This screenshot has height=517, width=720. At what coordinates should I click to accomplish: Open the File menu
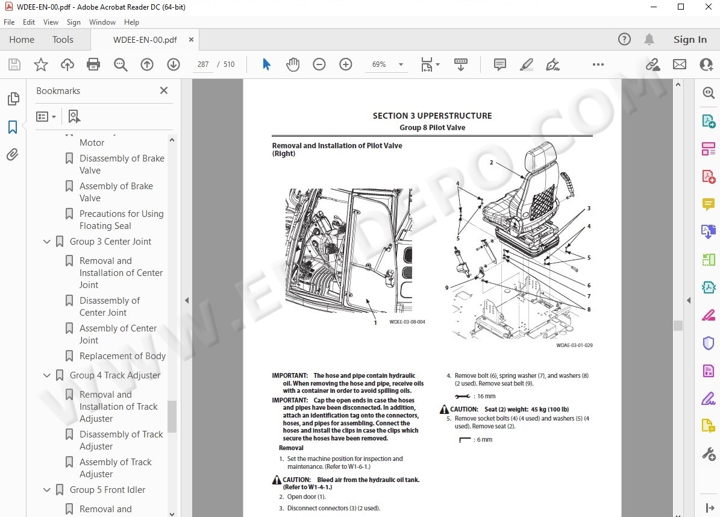coord(9,22)
